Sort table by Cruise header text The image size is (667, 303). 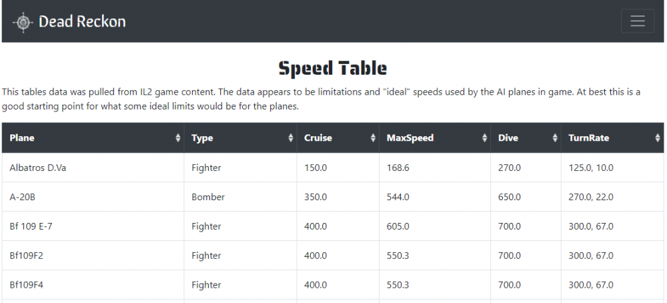[x=317, y=138]
